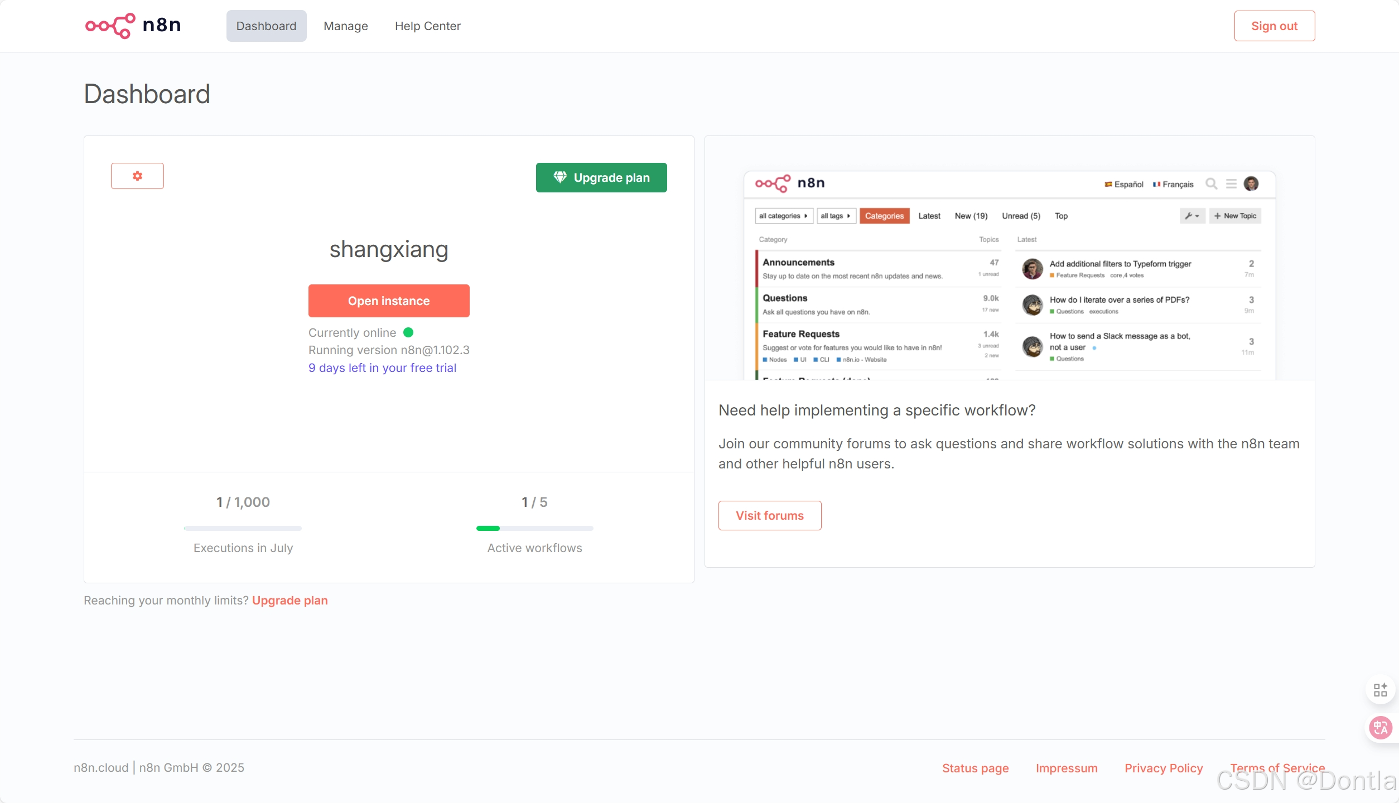Open the Terms of Service link
This screenshot has width=1399, height=803.
[1277, 768]
